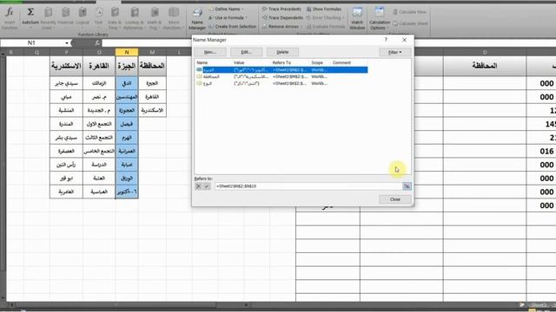Click the Refers to input field
Image resolution: width=556 pixels, height=312 pixels.
(308, 186)
